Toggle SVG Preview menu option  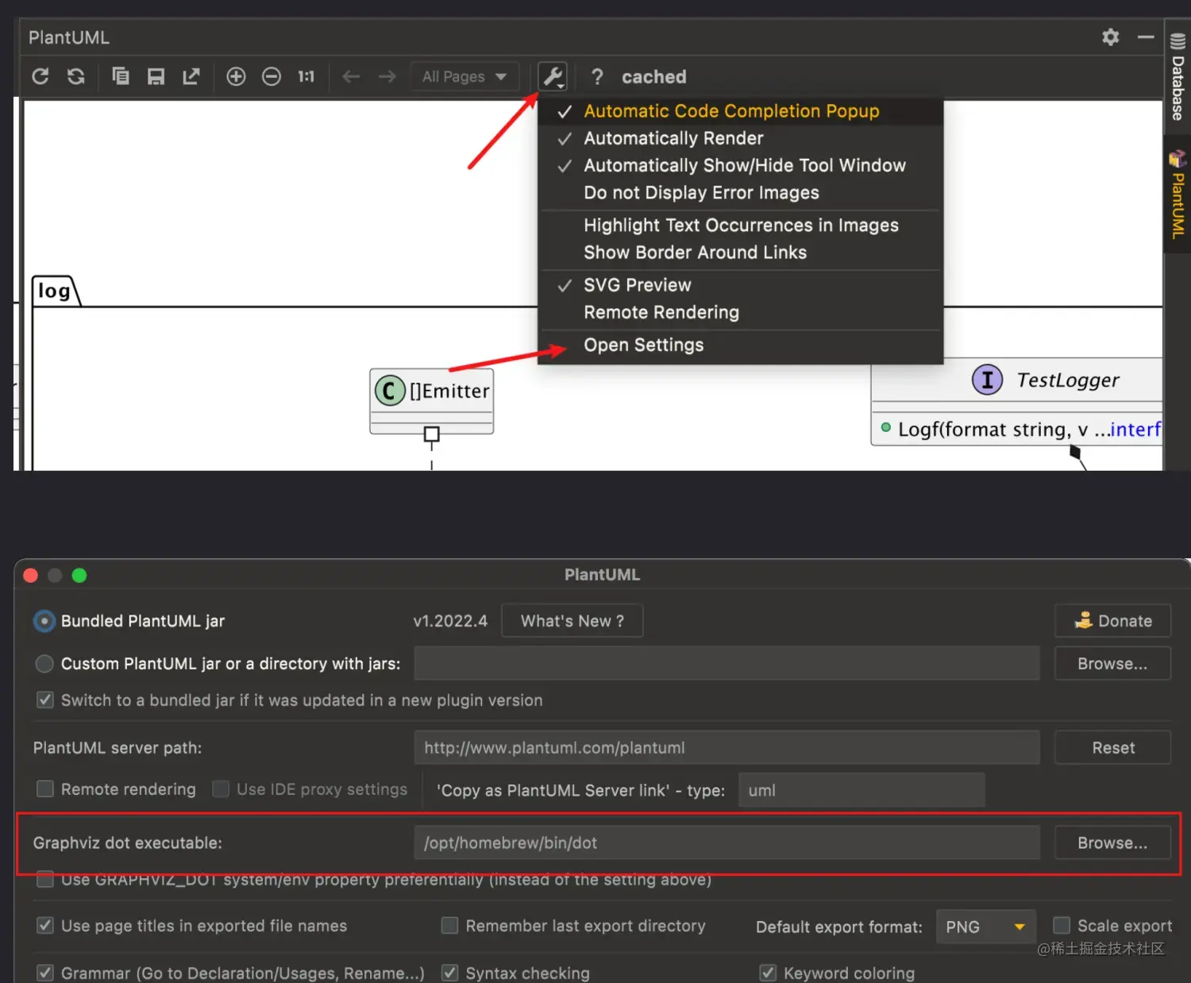(x=740, y=285)
